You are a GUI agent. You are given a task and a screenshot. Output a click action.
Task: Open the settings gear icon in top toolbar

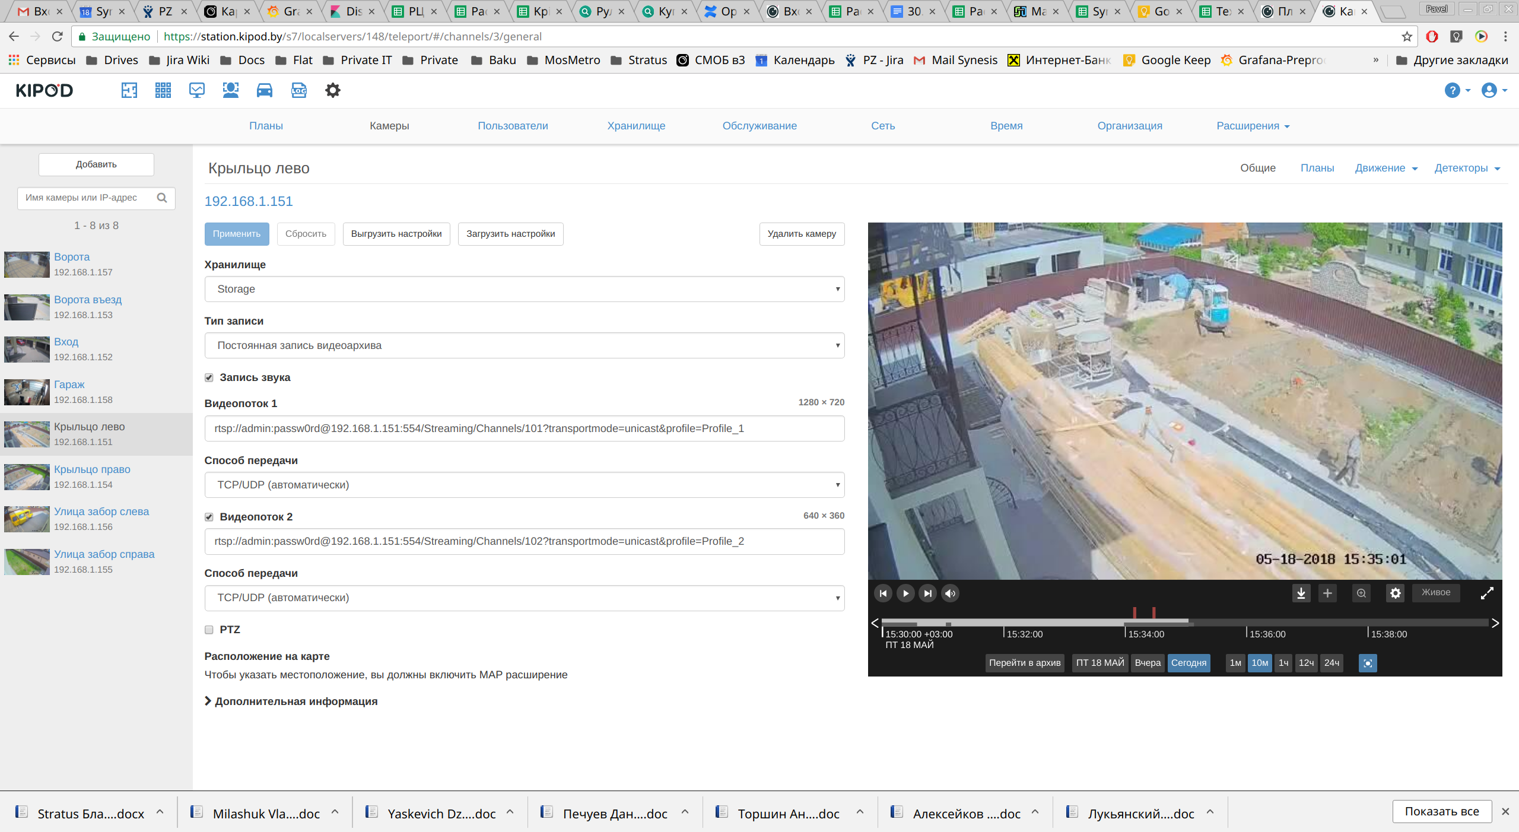coord(333,90)
